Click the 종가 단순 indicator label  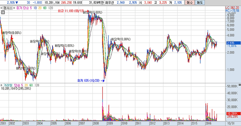[x=22, y=8]
